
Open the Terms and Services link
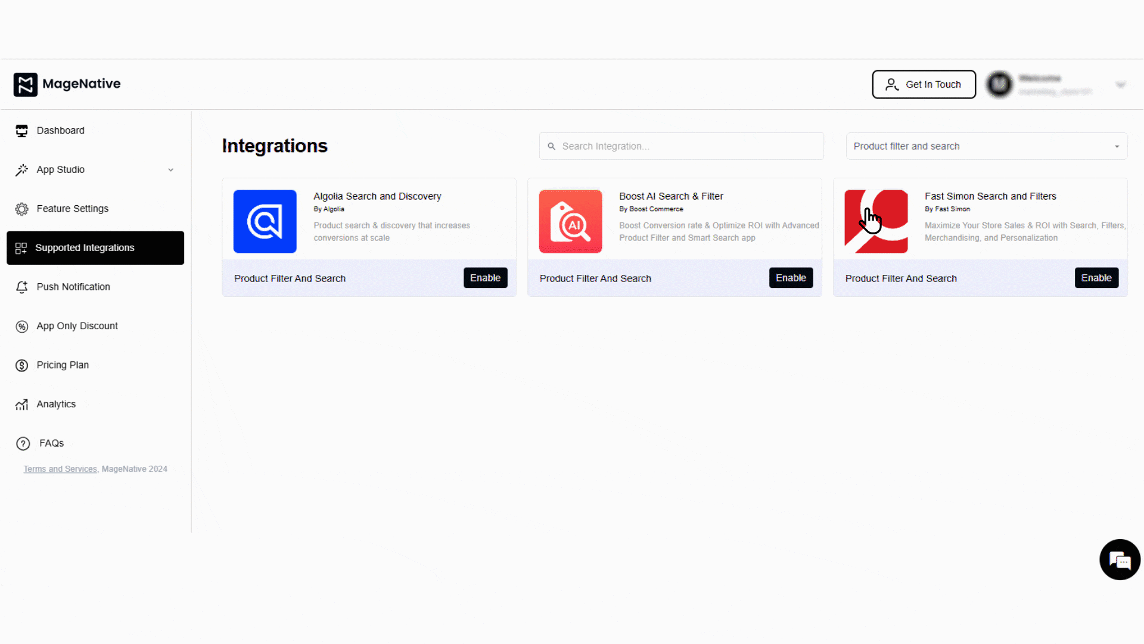60,469
